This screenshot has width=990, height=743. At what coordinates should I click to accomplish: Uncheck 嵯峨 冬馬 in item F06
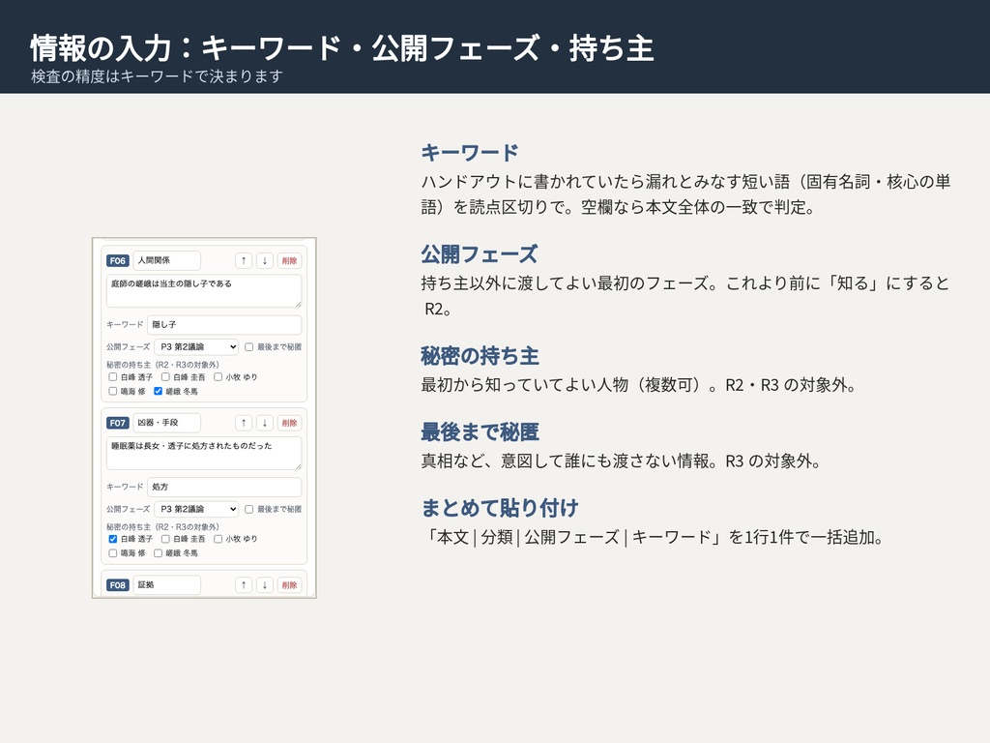tap(158, 391)
